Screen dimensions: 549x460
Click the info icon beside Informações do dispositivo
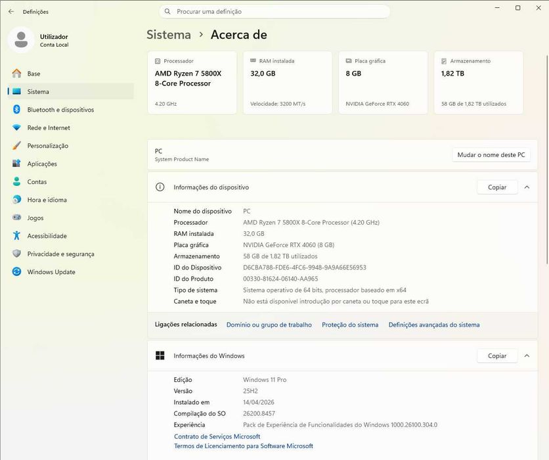[160, 187]
